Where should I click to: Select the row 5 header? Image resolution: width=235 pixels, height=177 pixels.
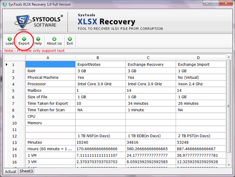tap(14, 90)
